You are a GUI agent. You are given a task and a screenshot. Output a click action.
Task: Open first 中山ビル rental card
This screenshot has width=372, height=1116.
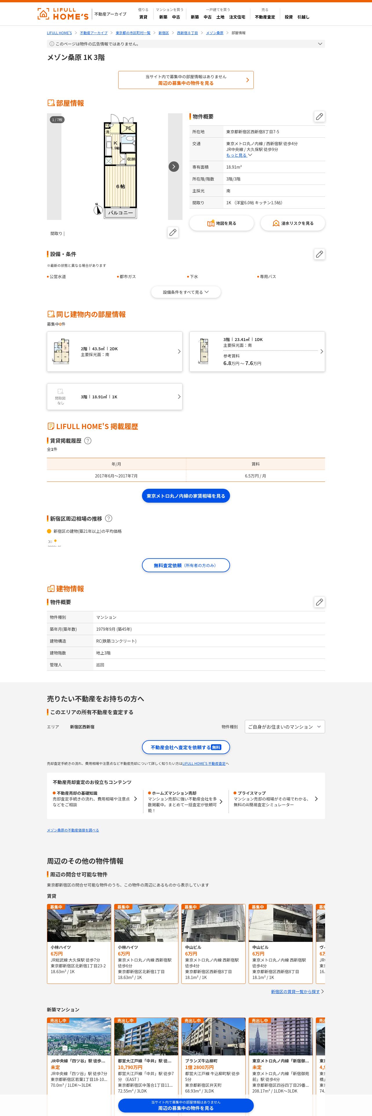[x=214, y=943]
